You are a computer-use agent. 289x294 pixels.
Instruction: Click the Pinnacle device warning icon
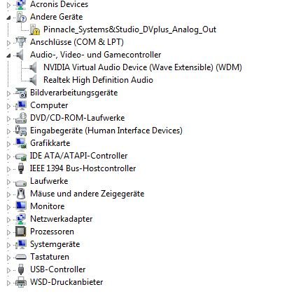pos(34,29)
